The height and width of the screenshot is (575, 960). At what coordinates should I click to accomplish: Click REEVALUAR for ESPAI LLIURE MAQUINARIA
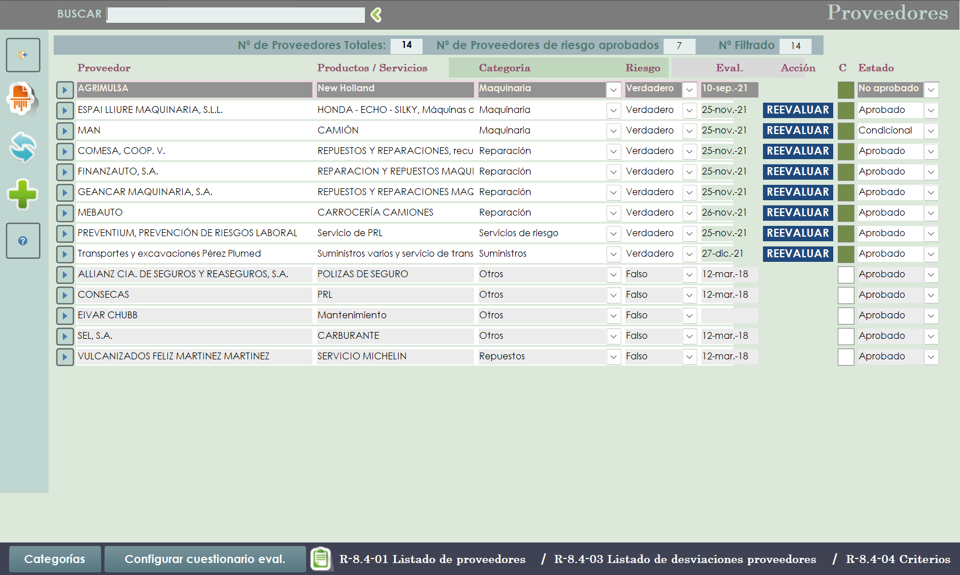[798, 110]
